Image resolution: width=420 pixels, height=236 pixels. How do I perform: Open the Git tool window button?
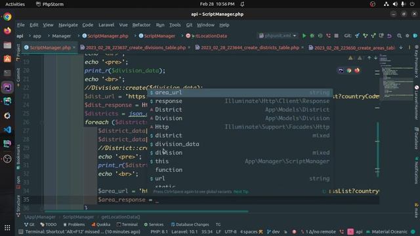[x=29, y=224]
